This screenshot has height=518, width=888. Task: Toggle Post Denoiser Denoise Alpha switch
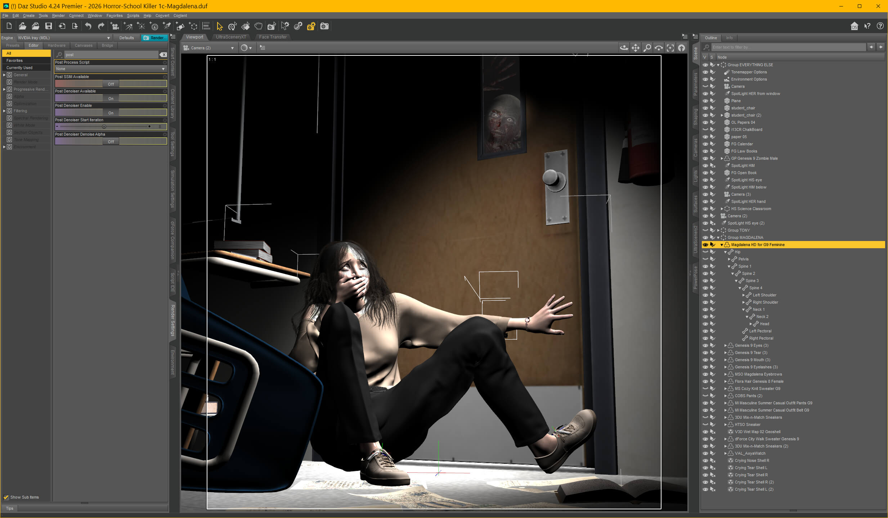click(x=111, y=141)
